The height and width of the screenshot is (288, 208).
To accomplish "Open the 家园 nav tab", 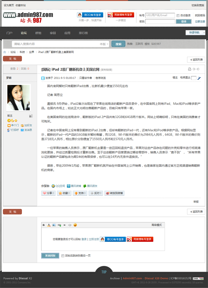I will pyautogui.click(x=53, y=33).
